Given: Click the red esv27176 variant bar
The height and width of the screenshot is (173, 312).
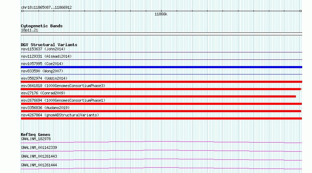Looking at the screenshot, I should click(158, 96).
